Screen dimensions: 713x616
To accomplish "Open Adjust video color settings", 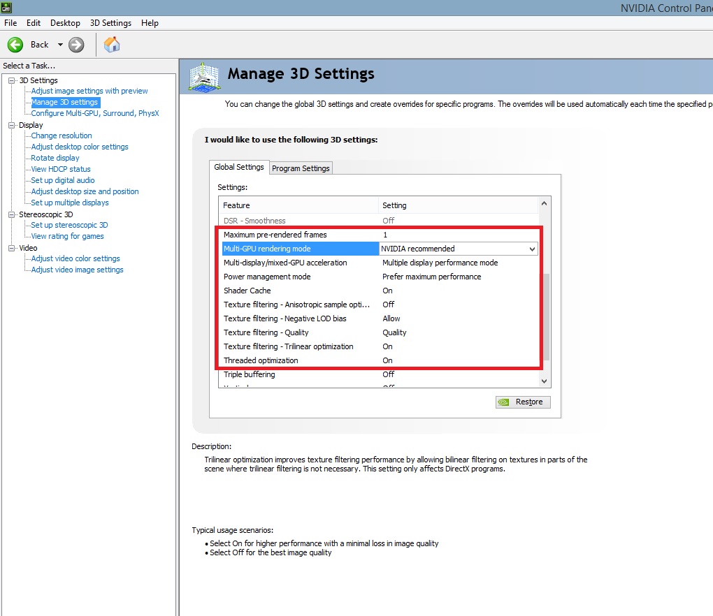I will click(x=75, y=258).
